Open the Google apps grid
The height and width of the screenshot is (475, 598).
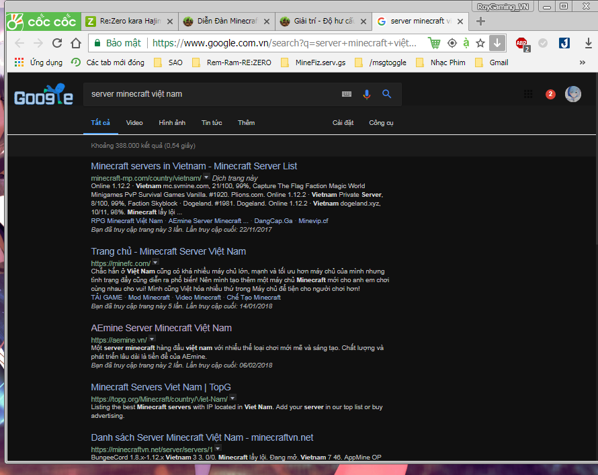[528, 94]
